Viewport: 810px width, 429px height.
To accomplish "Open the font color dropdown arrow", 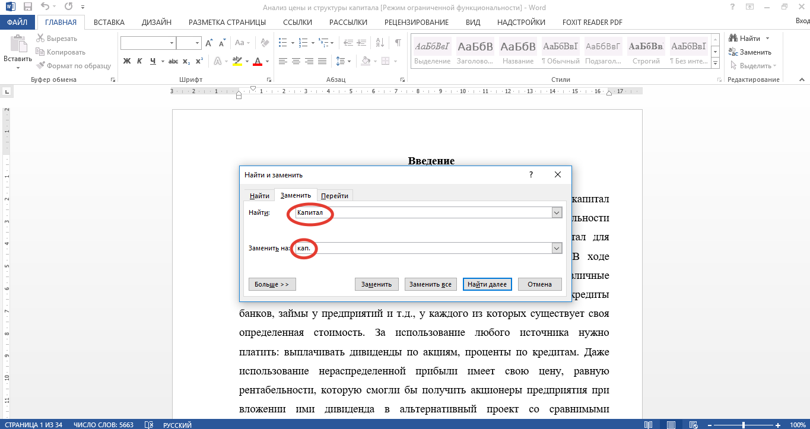I will click(x=267, y=61).
